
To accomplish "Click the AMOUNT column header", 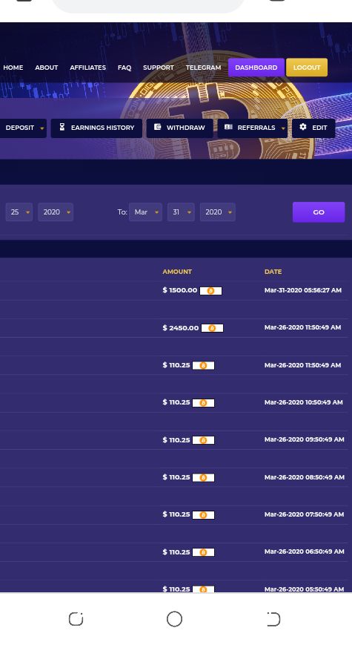I will [177, 272].
